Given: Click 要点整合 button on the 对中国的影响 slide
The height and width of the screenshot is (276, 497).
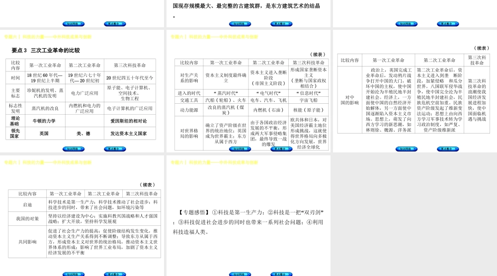Looking at the screenshot, I should [x=448, y=149].
